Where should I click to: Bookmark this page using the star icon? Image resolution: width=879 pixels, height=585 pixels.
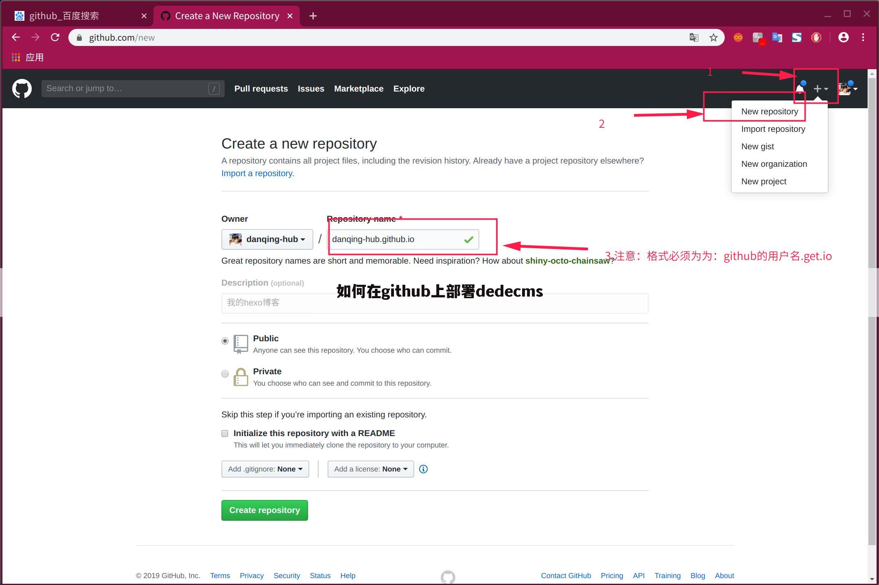click(x=713, y=37)
